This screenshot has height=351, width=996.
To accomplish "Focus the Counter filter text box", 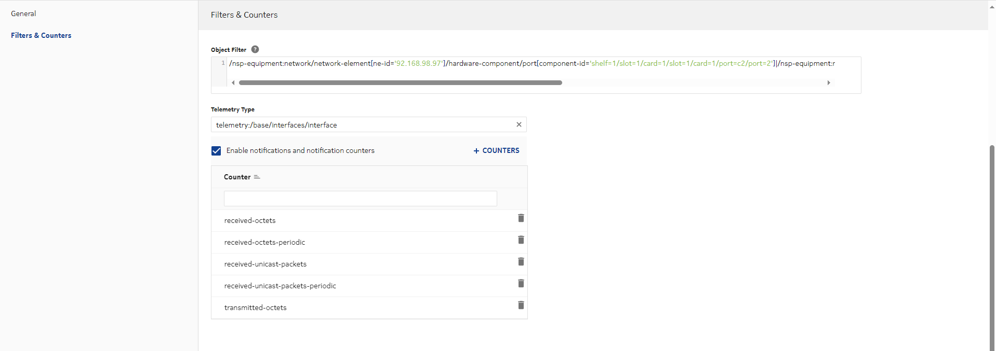I will point(360,199).
